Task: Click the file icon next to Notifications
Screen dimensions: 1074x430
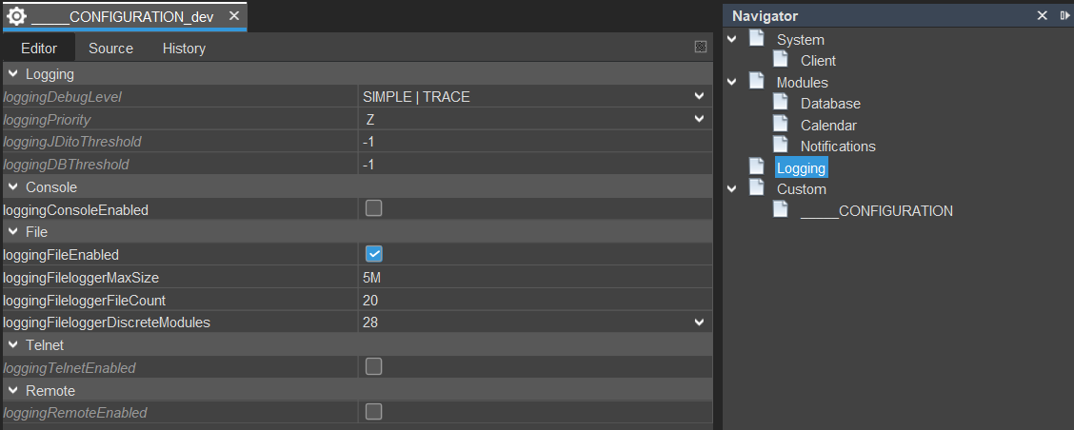Action: (780, 146)
